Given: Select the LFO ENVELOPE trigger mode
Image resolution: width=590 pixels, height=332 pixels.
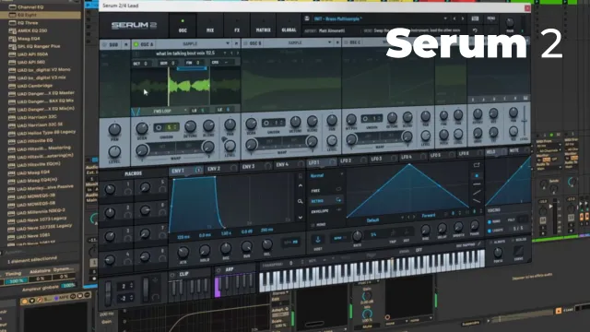Looking at the screenshot, I should tap(325, 211).
